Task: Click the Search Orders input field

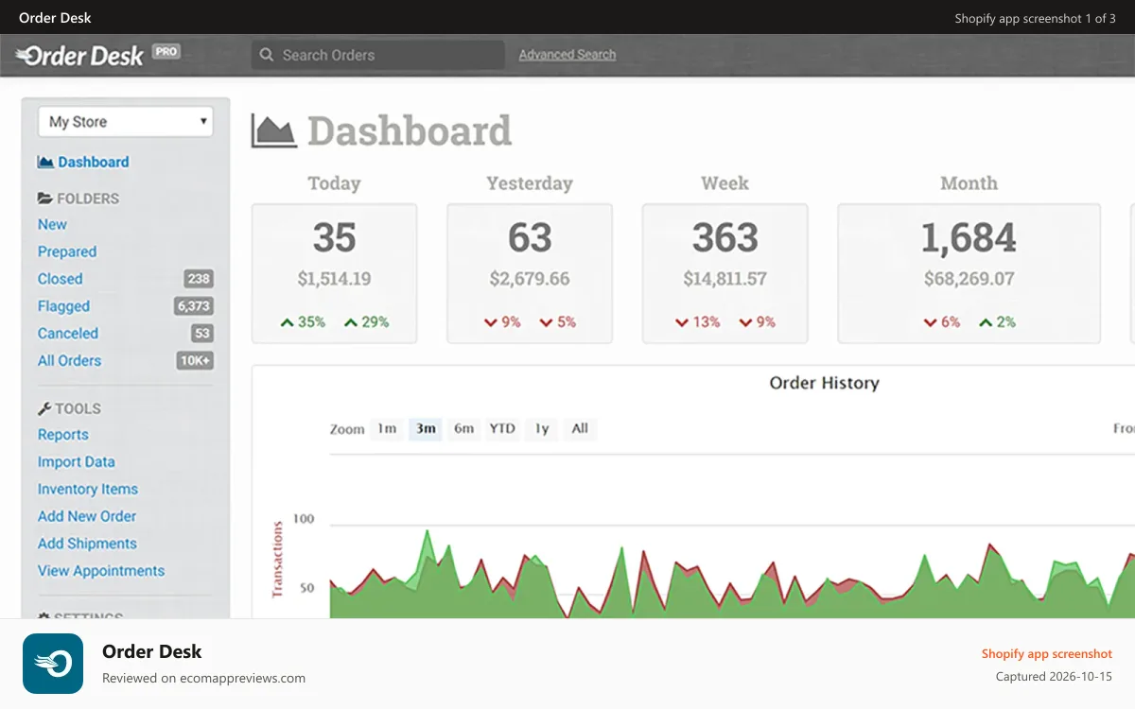Action: tap(378, 55)
